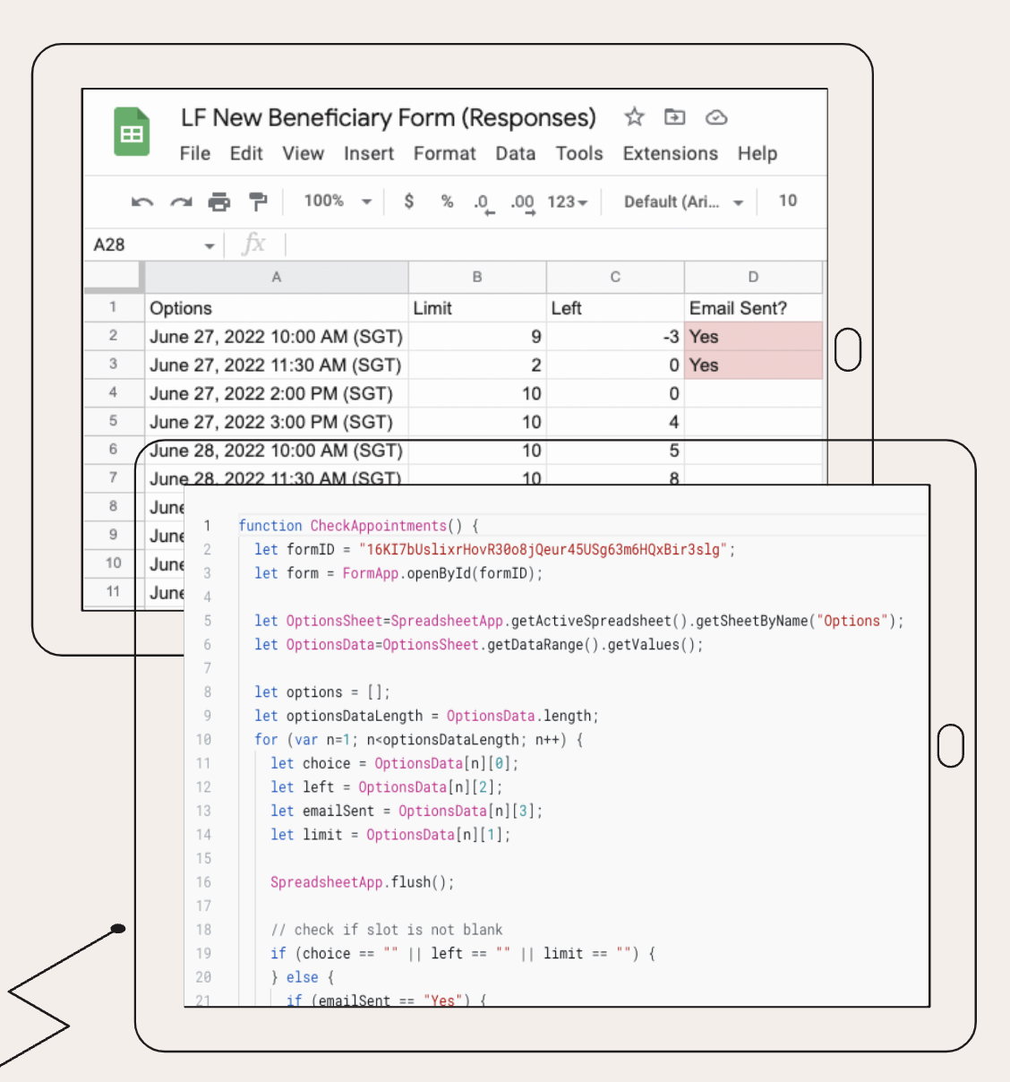Open the Default (Ari... font dropdown
This screenshot has height=1082, width=1010.
[x=684, y=202]
